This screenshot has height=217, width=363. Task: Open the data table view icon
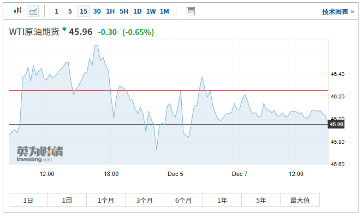tap(191, 11)
